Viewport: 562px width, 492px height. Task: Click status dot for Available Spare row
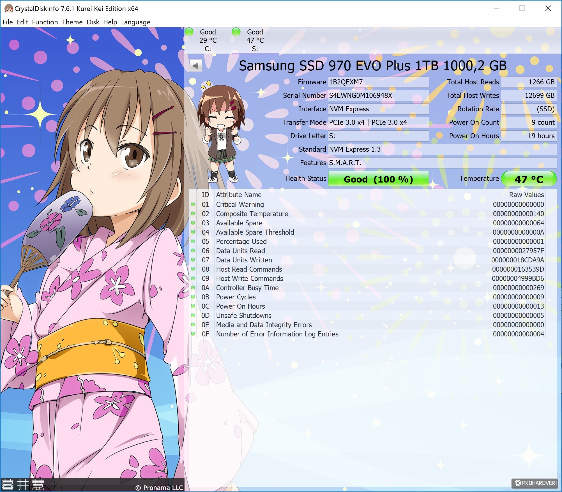click(x=193, y=223)
